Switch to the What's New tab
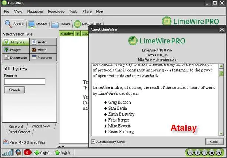 41,126
